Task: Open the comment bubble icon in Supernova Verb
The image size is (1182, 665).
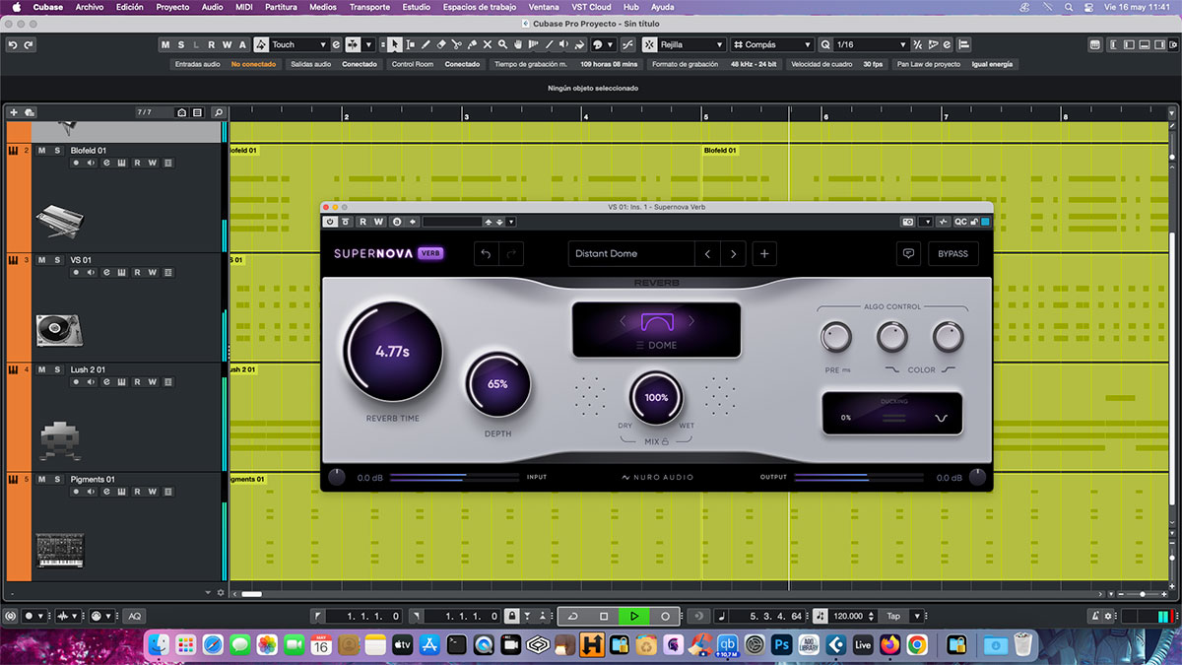Action: 908,253
